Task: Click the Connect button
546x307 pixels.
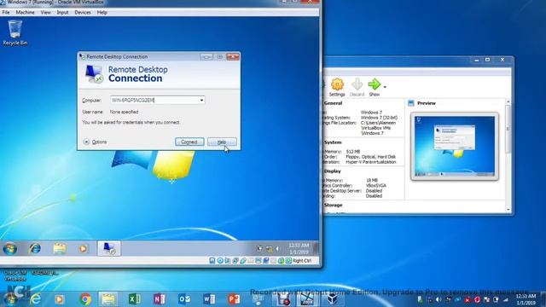Action: (x=189, y=142)
